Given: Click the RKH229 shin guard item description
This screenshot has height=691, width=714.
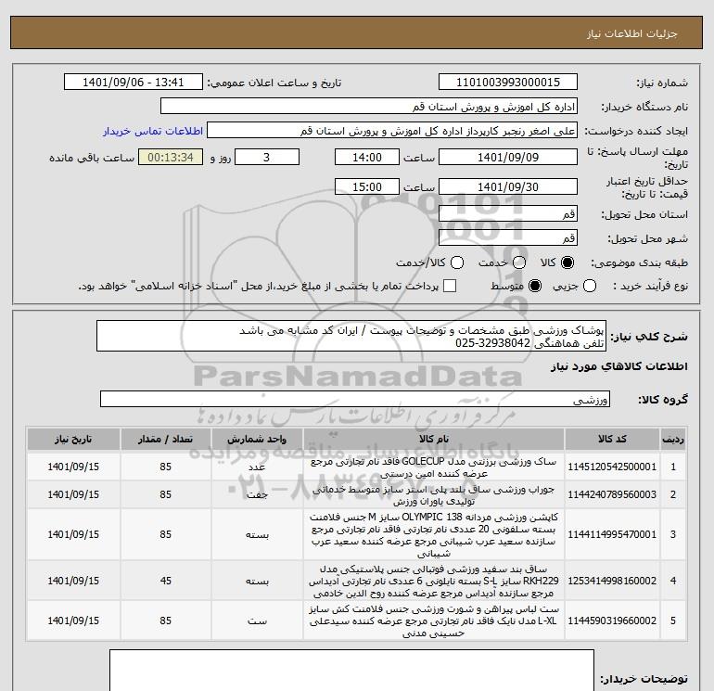Looking at the screenshot, I should [434, 582].
